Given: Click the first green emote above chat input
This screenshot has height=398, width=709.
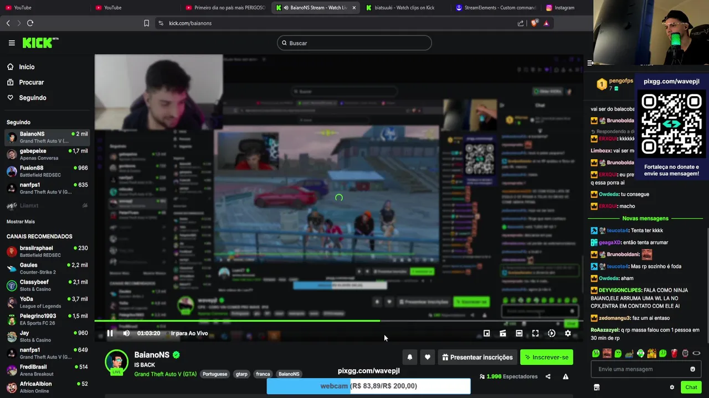Looking at the screenshot, I should tap(596, 353).
